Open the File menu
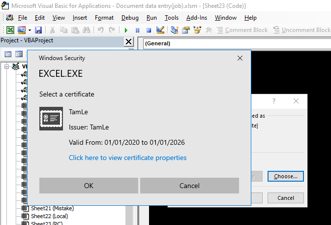 (23, 18)
